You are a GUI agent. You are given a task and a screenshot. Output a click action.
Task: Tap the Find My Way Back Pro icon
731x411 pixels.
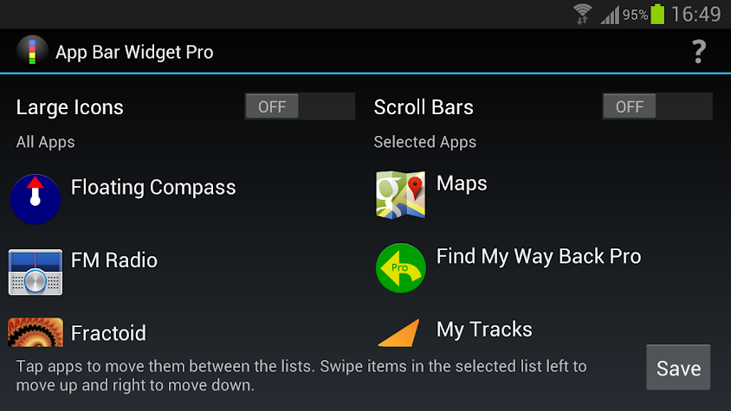coord(400,268)
